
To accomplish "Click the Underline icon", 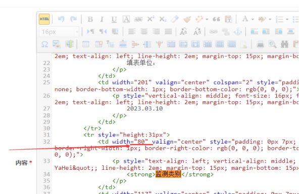I will point(114,19).
